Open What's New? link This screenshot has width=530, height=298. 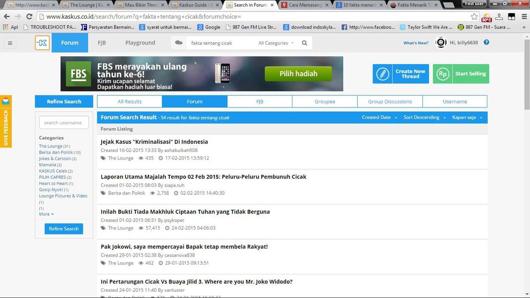[x=416, y=43]
